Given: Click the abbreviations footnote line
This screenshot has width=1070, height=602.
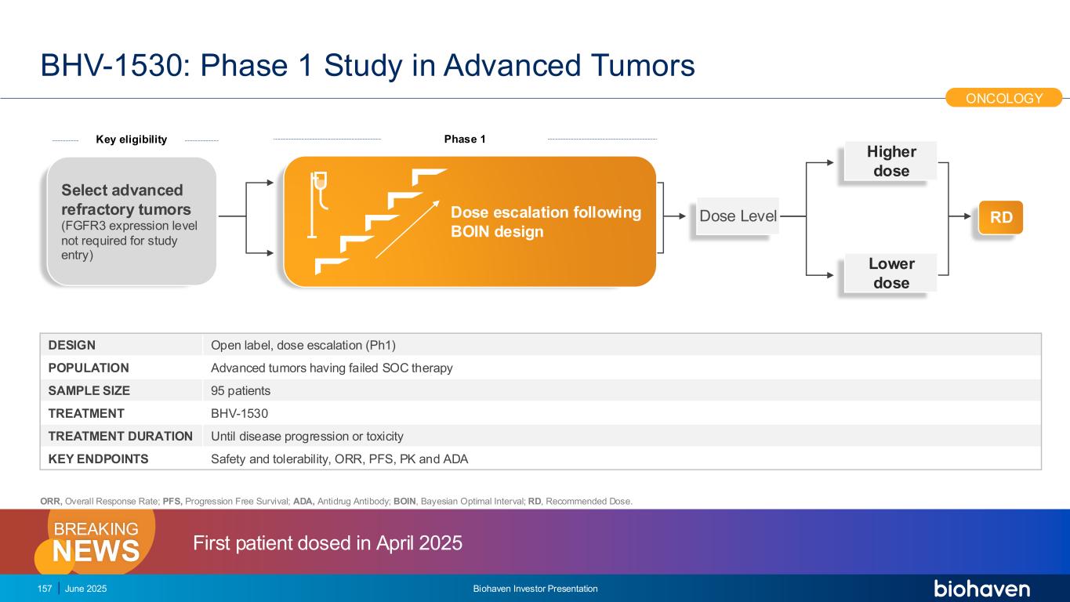Looking at the screenshot, I should tap(336, 500).
